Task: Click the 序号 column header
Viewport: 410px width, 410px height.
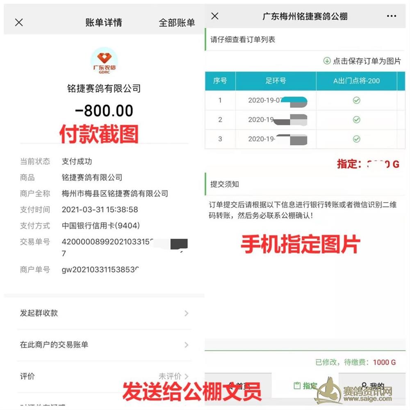Action: point(220,81)
